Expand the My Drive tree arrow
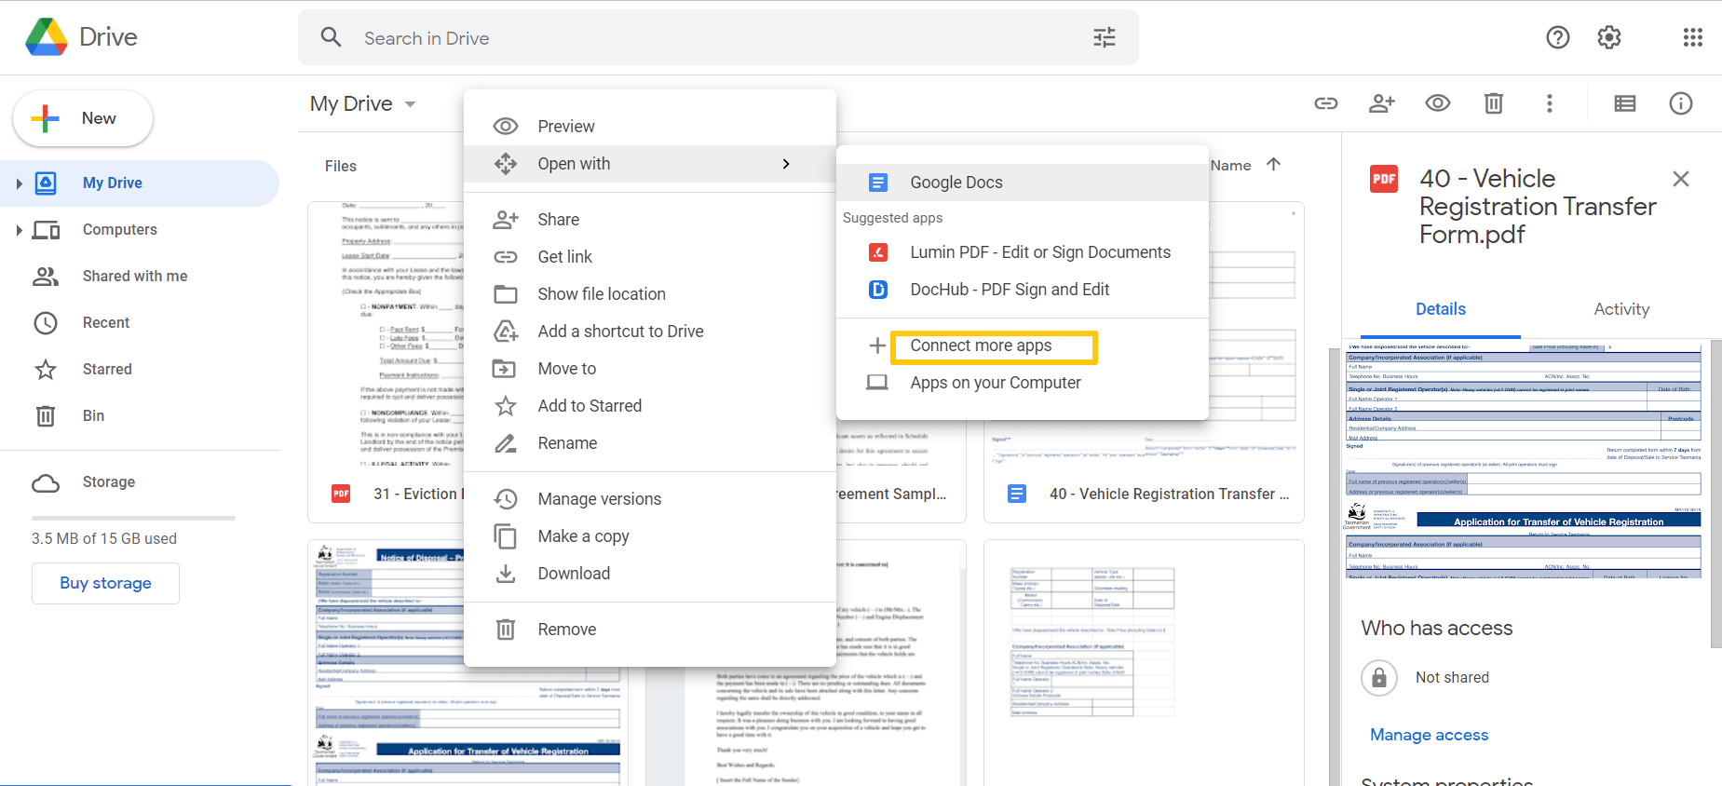 tap(19, 183)
